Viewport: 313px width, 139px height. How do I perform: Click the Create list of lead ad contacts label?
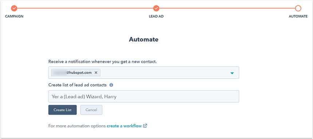pyautogui.click(x=78, y=85)
